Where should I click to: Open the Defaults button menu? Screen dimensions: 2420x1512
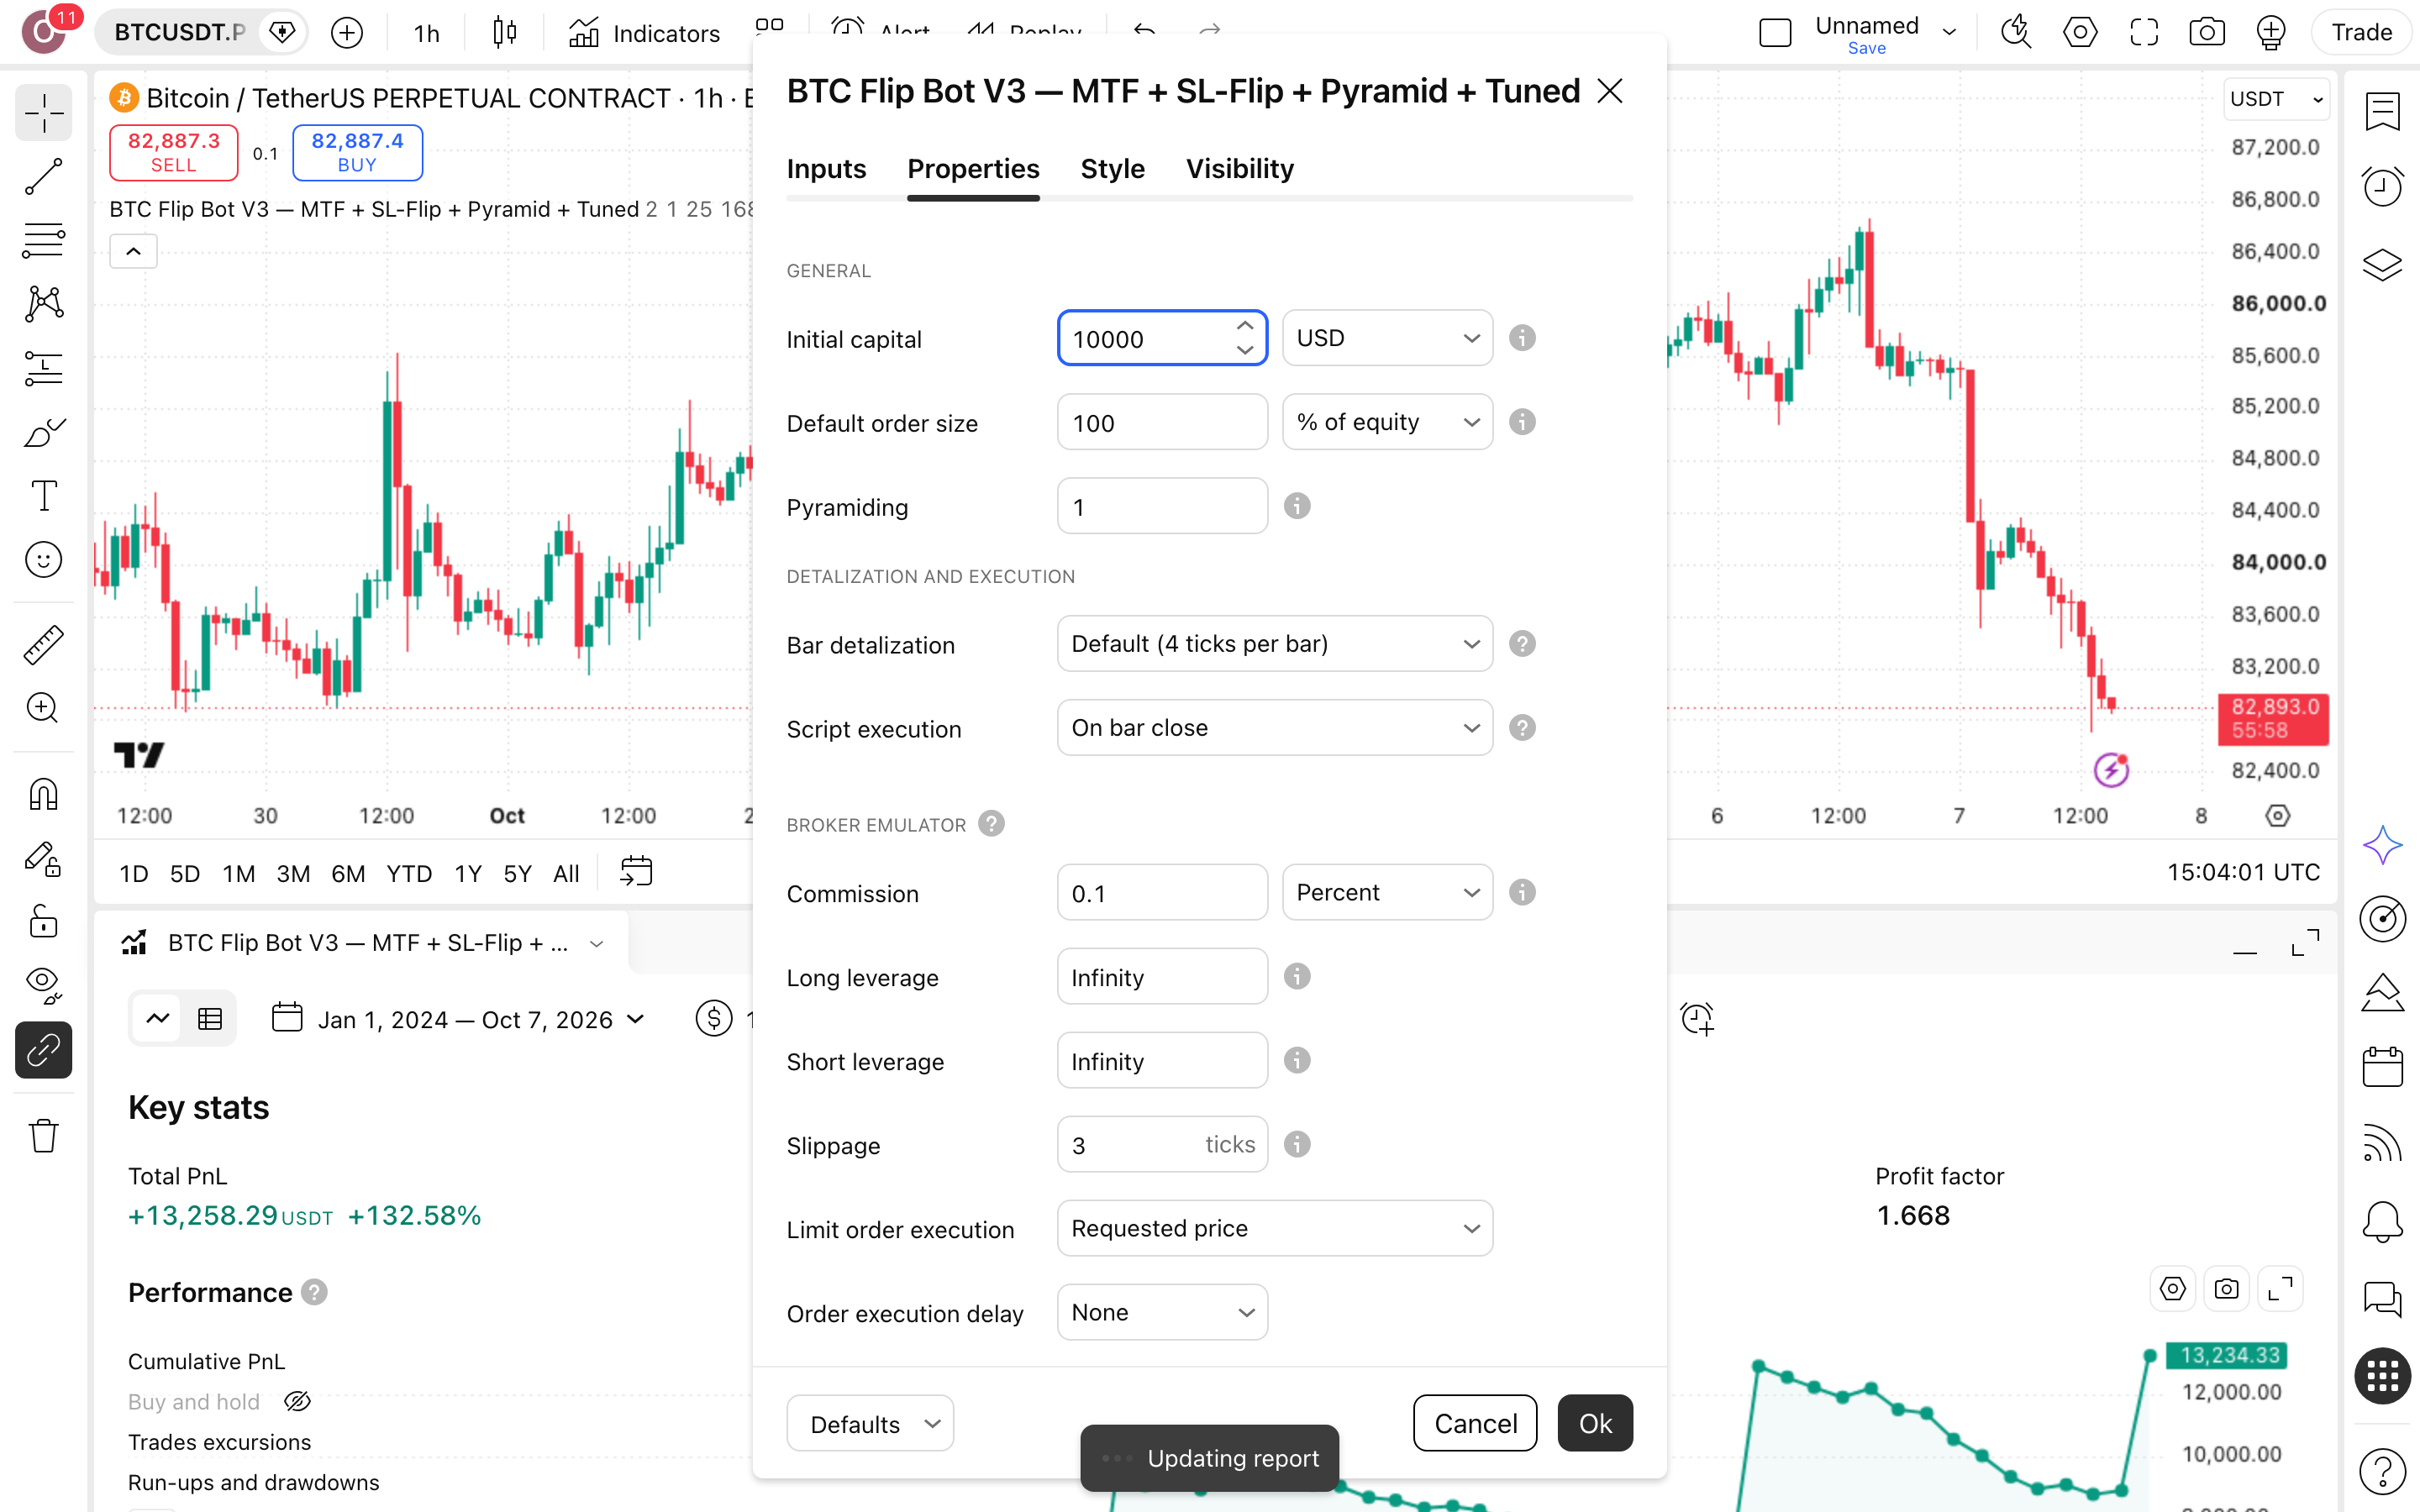point(870,1423)
